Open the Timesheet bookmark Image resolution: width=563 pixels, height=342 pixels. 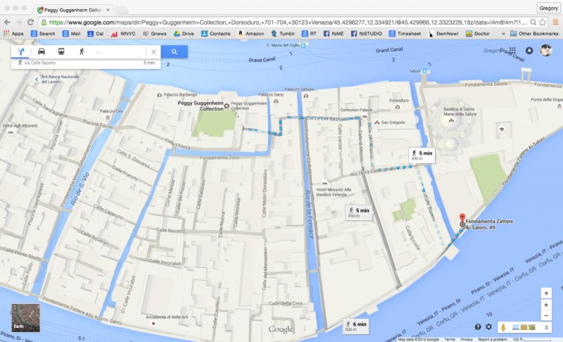(x=405, y=33)
